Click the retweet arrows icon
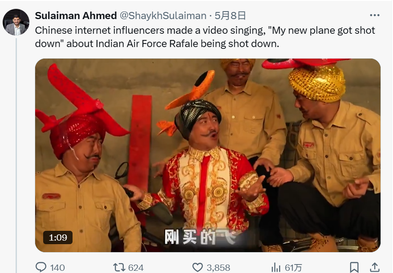 (119, 267)
